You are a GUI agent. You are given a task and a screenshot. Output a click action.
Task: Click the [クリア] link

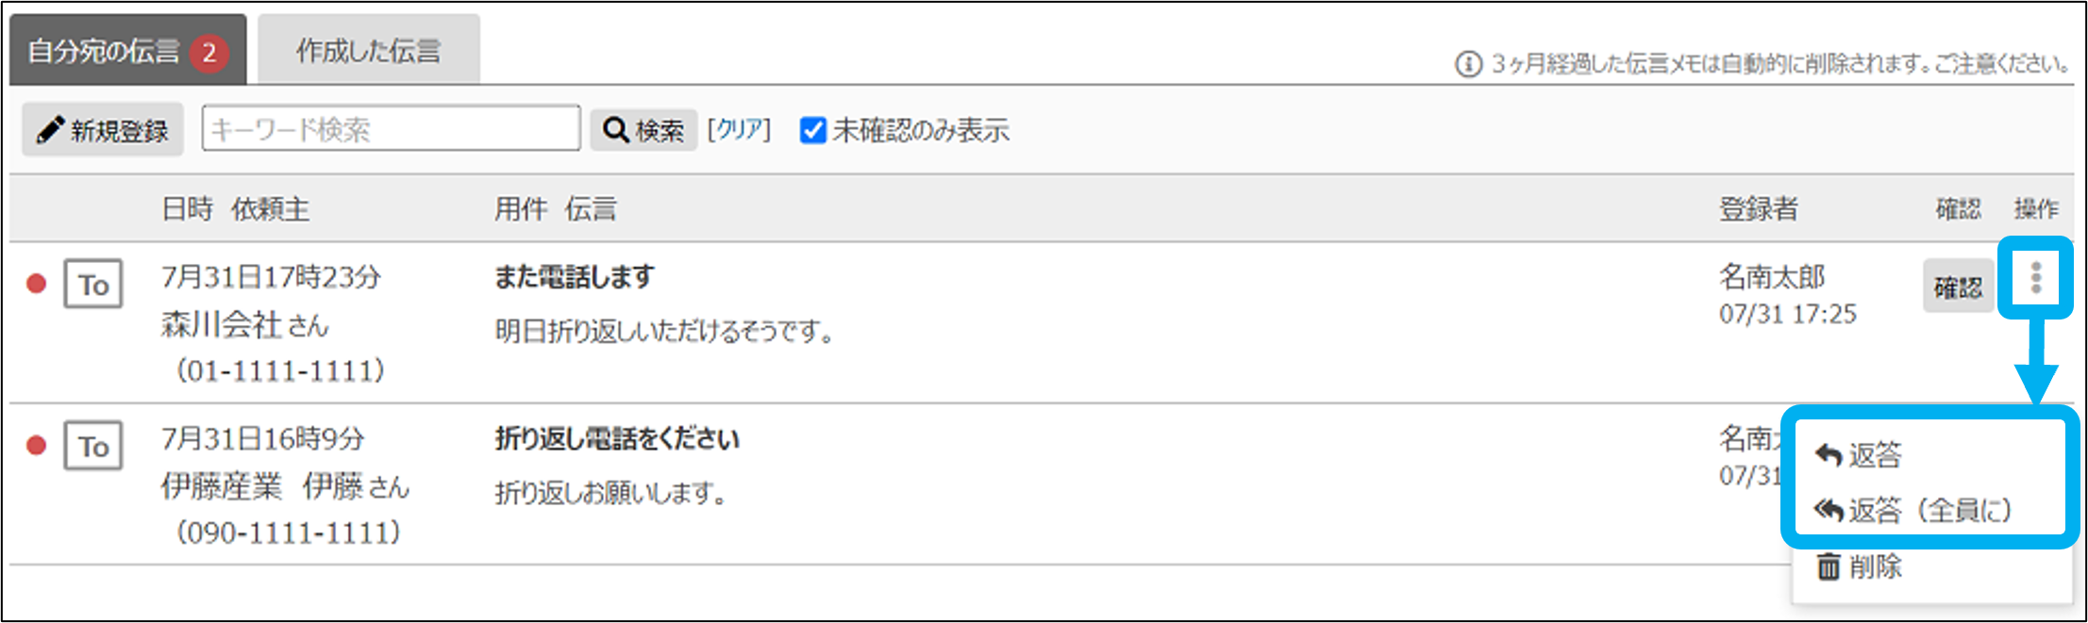pos(739,130)
